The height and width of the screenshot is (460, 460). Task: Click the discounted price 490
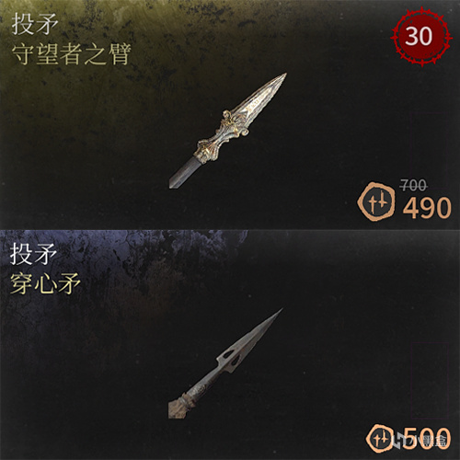click(427, 208)
